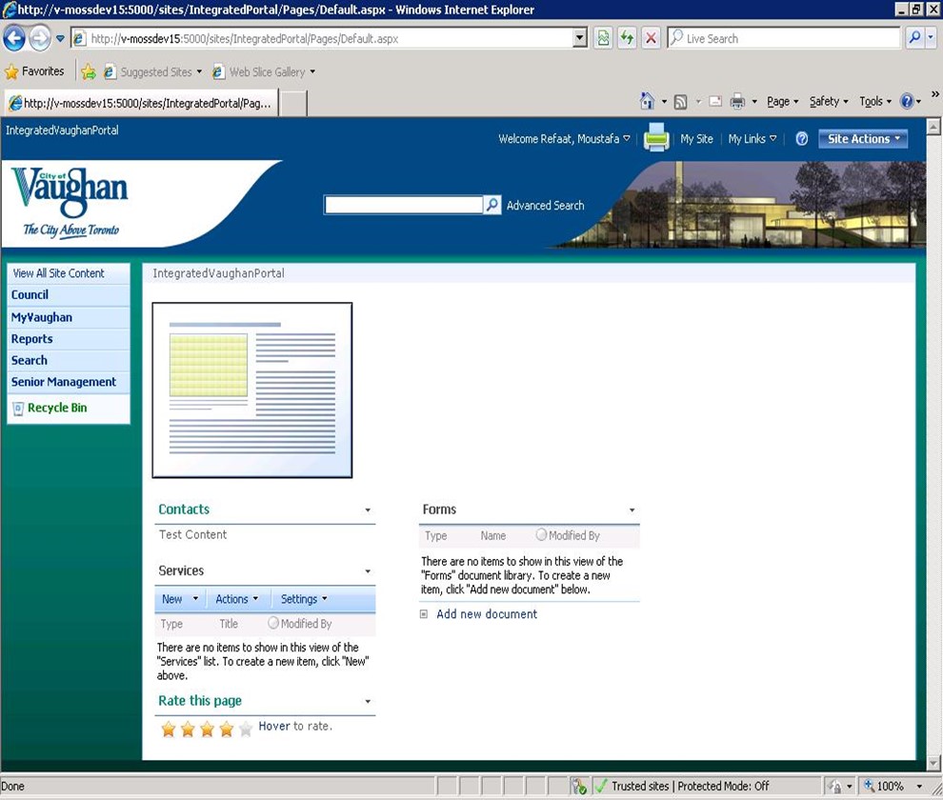Click the printer icon in portal header

(x=656, y=138)
